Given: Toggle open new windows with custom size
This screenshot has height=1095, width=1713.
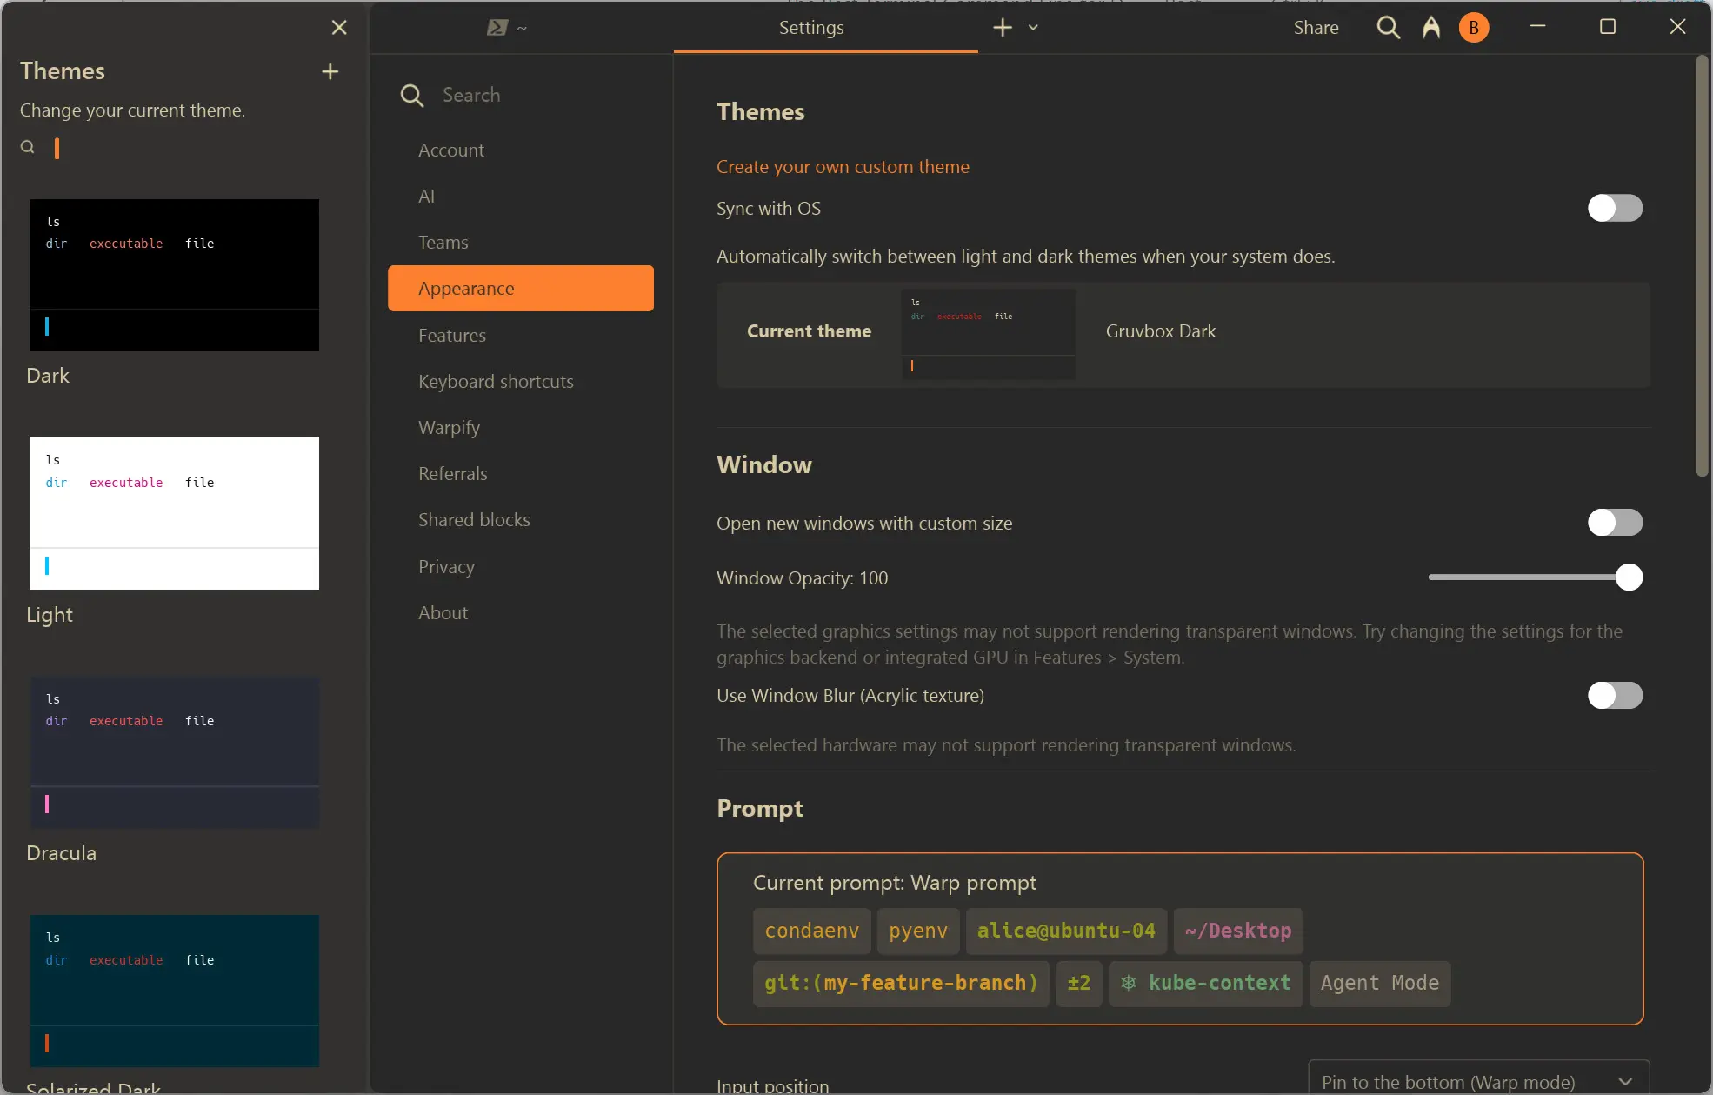Looking at the screenshot, I should pos(1614,523).
